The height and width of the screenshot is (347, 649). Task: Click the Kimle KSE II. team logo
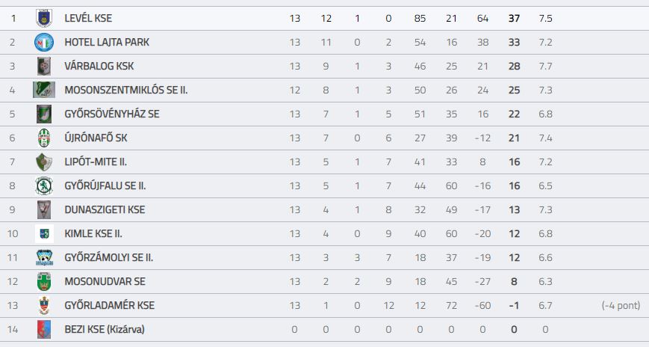[44, 234]
